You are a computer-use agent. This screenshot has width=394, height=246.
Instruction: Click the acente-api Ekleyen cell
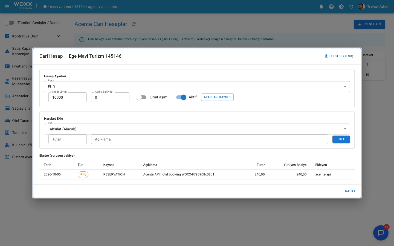(323, 174)
